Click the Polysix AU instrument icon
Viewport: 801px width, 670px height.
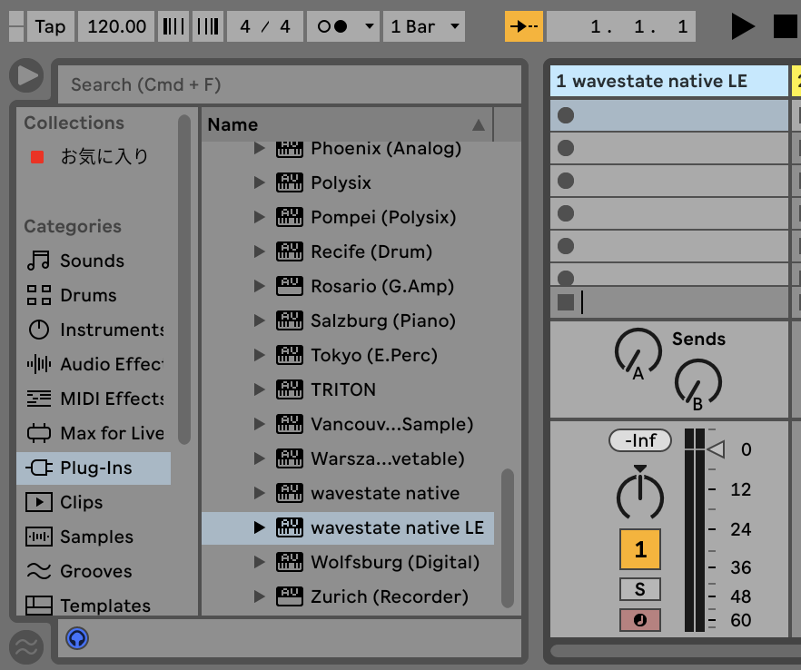point(290,182)
